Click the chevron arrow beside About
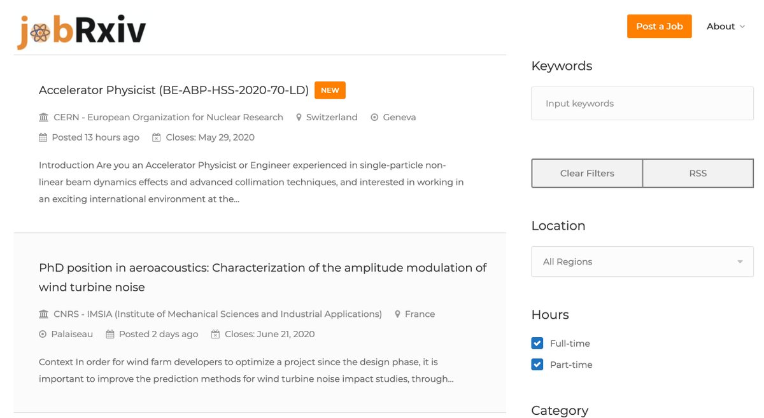 [742, 27]
